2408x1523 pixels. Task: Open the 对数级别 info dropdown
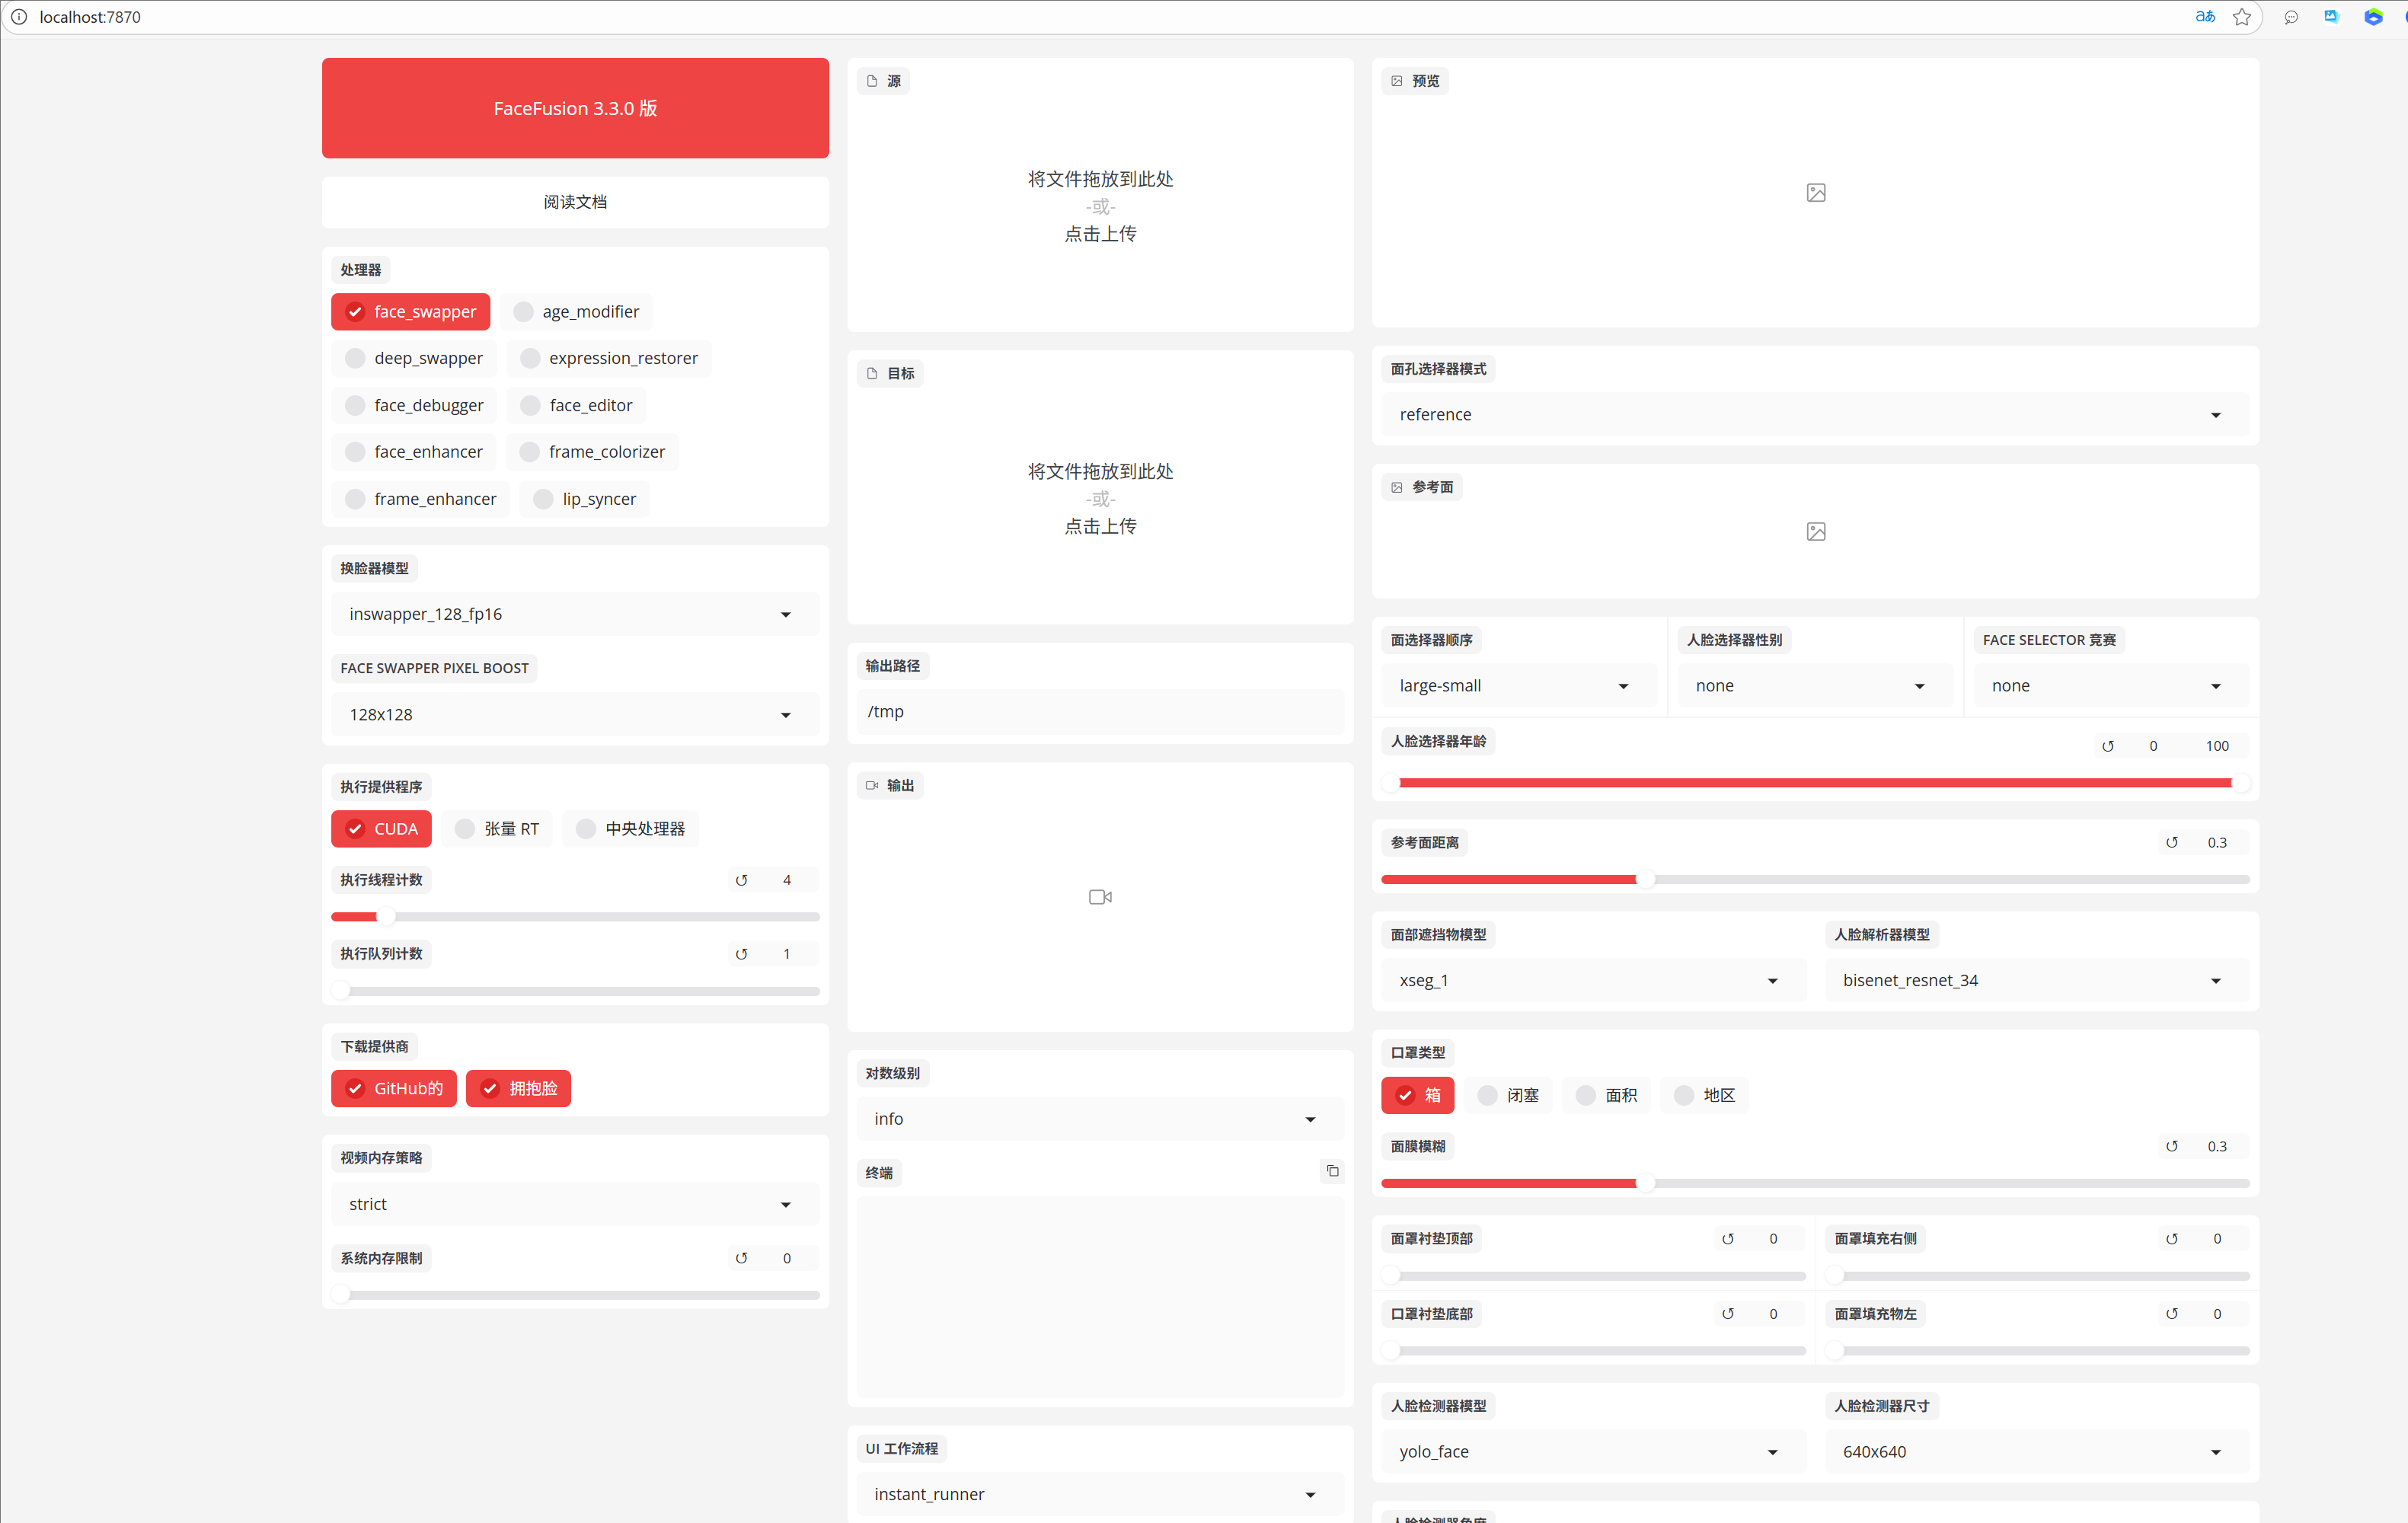point(1100,1119)
